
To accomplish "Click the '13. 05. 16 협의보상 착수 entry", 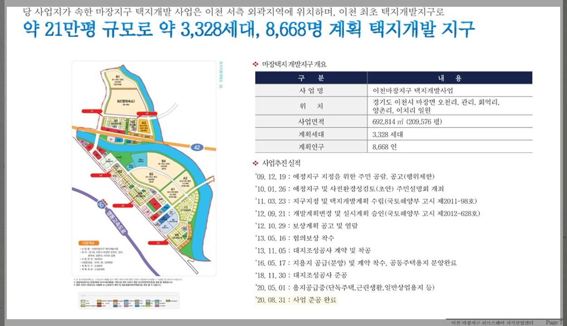I will (x=295, y=238).
